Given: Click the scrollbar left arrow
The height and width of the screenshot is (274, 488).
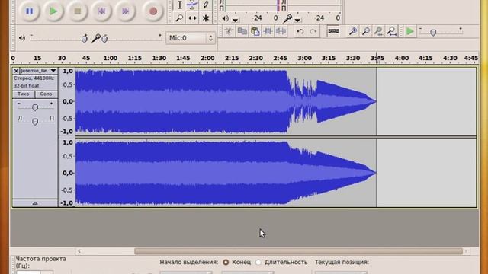Looking at the screenshot, I should tap(79, 251).
